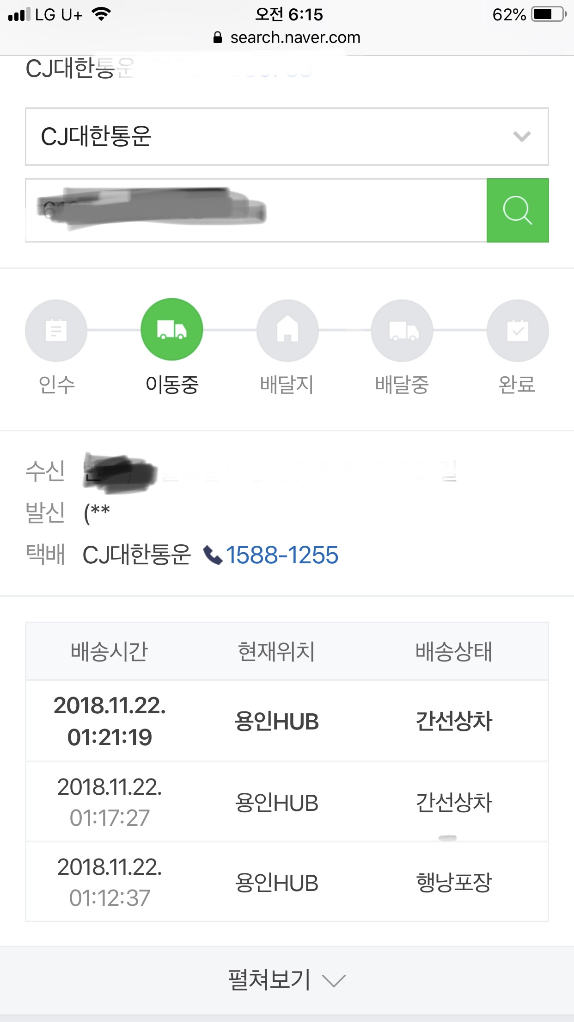Tap the green search magnifier button
This screenshot has width=574, height=1022.
[x=518, y=210]
